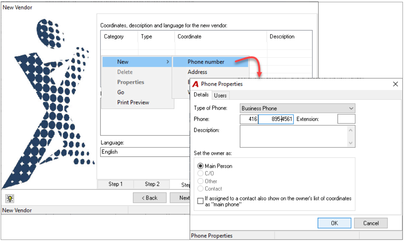Click the phone area code field
The height and width of the screenshot is (241, 404).
[249, 119]
